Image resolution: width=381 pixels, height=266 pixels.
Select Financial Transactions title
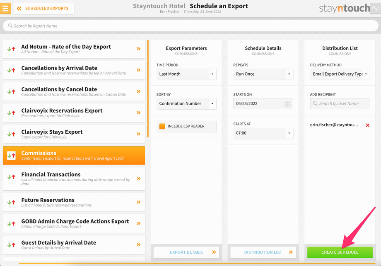pyautogui.click(x=51, y=174)
